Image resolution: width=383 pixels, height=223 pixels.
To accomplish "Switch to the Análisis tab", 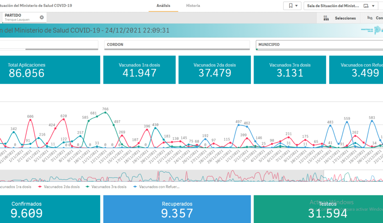I will (x=163, y=6).
